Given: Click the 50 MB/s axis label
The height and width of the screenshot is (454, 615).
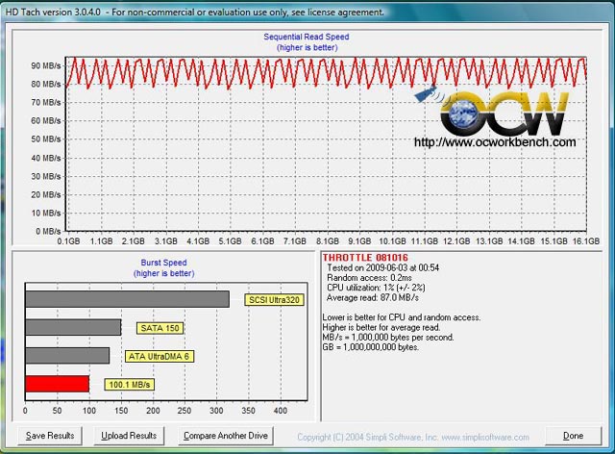Looking at the screenshot, I should pos(46,139).
